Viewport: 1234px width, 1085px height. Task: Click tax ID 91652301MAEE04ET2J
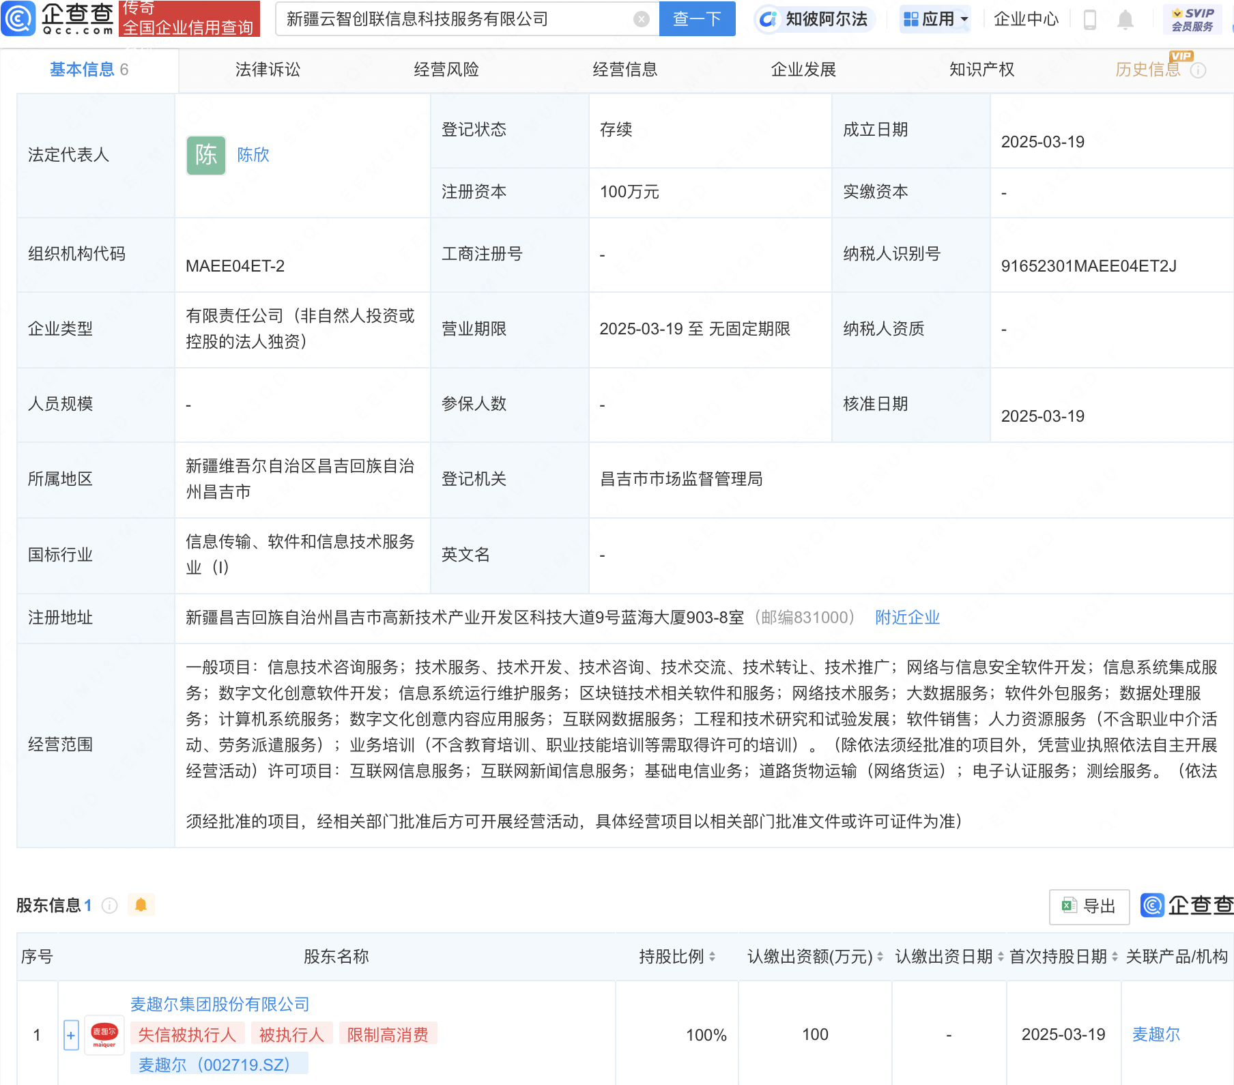(x=1089, y=266)
